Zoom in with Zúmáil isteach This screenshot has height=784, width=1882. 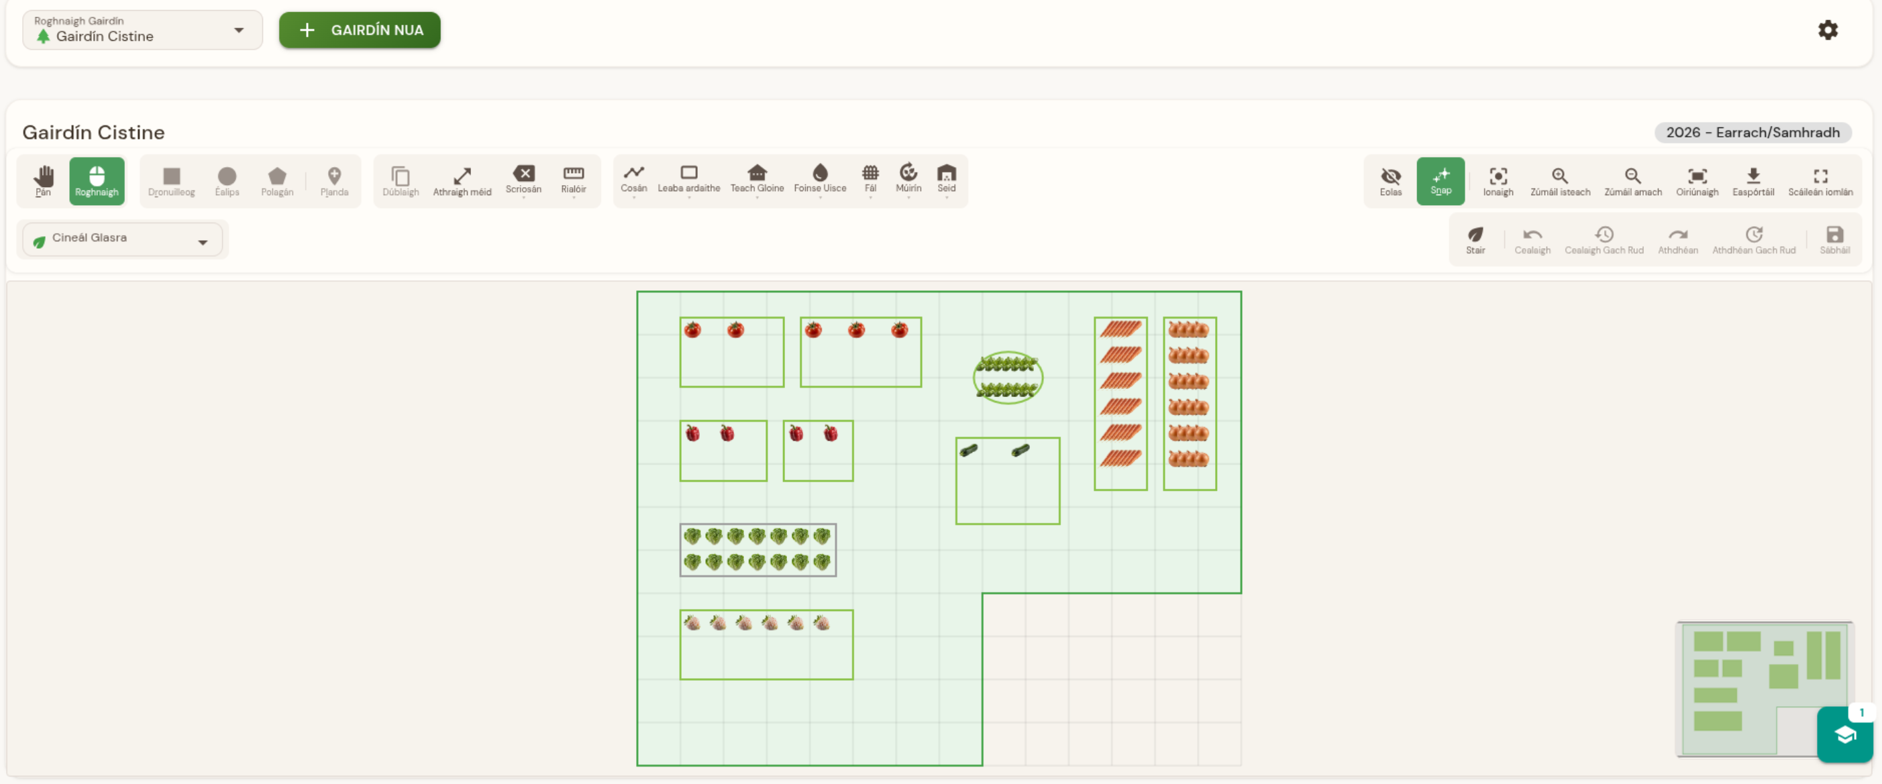coord(1560,181)
